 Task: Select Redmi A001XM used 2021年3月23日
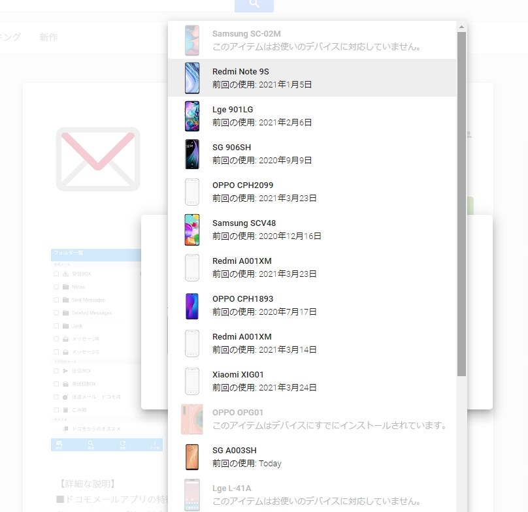312,267
